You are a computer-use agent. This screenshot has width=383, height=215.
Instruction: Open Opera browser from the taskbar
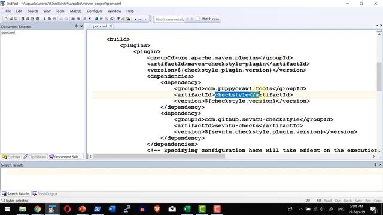coord(68,209)
